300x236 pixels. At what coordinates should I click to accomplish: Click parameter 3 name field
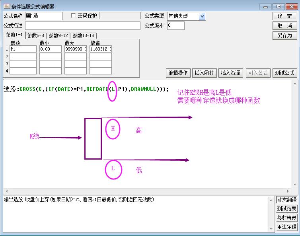(x=23, y=64)
